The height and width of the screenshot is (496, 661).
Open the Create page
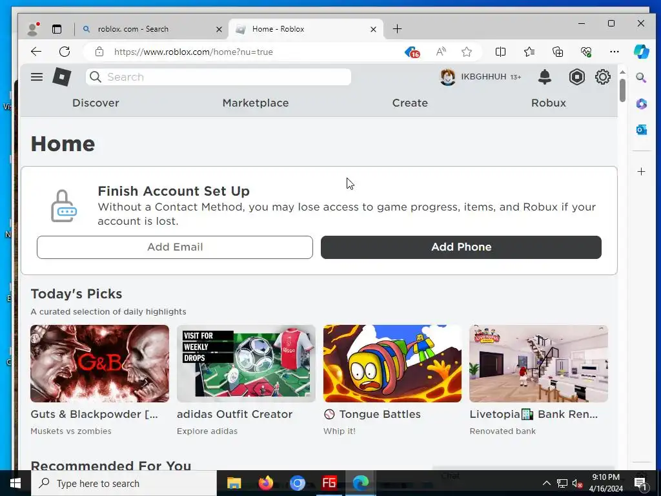(x=410, y=103)
